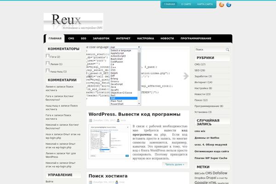The height and width of the screenshot is (184, 276).
Task: Open the orange RSS feed icon
Action: click(x=221, y=5)
